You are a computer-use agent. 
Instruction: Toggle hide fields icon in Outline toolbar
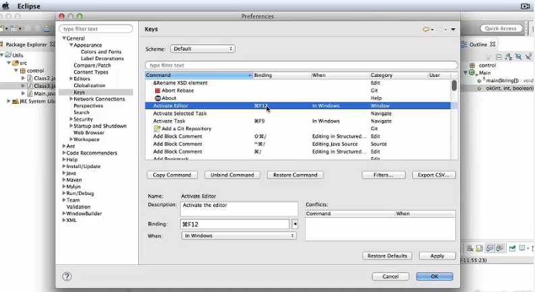click(518, 57)
